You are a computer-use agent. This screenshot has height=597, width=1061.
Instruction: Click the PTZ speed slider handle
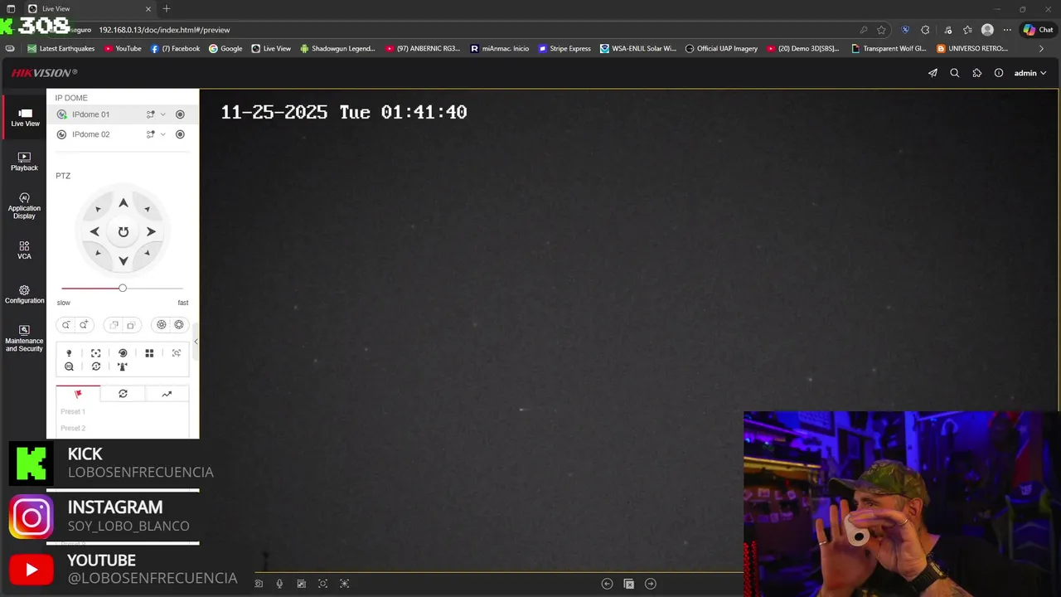[x=123, y=288]
